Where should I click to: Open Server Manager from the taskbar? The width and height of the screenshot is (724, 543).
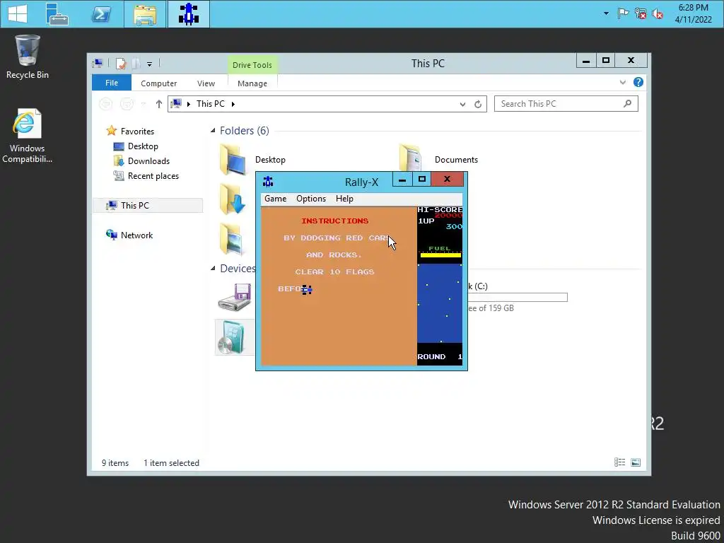(x=57, y=14)
